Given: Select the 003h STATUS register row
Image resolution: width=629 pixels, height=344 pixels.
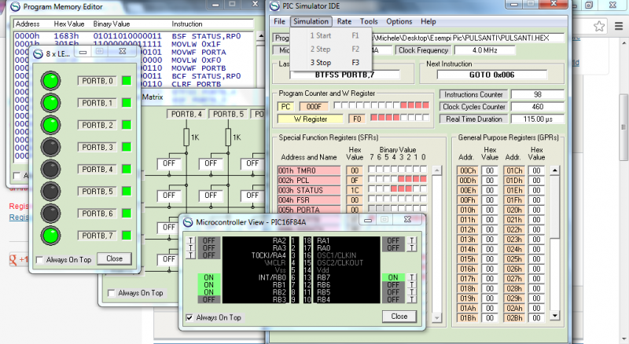Looking at the screenshot, I should 309,190.
